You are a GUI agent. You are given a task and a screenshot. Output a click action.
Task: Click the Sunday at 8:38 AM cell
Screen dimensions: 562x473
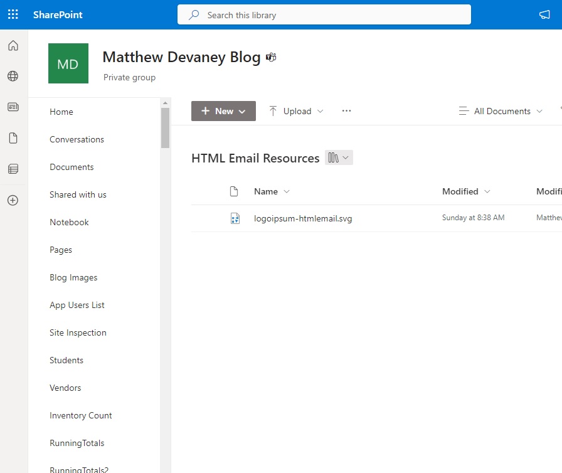(x=473, y=218)
